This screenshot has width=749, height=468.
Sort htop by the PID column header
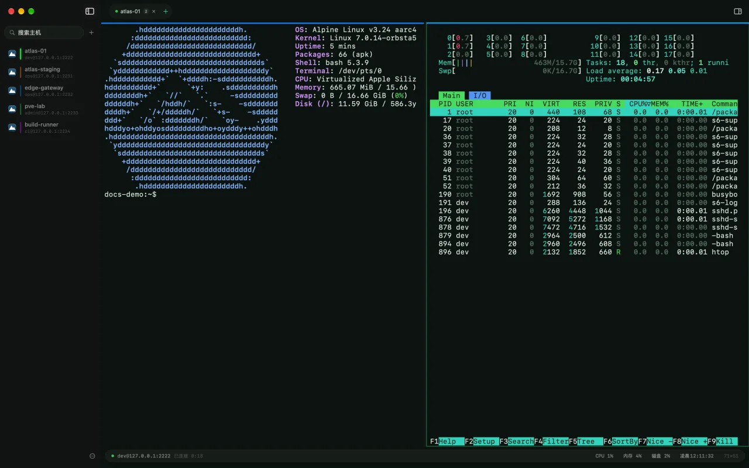coord(445,104)
